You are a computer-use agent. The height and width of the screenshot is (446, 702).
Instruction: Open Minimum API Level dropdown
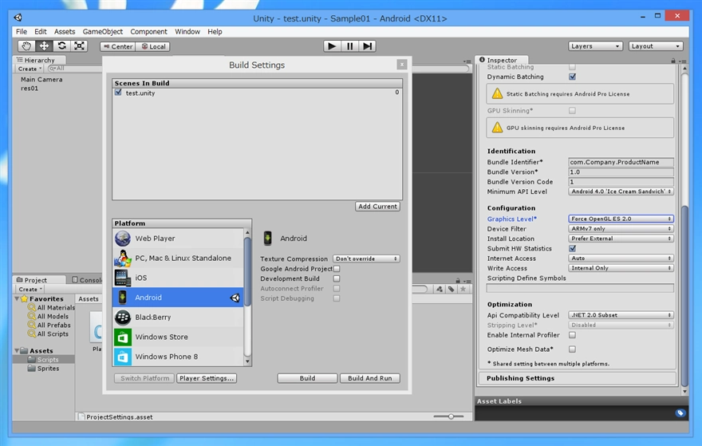(621, 191)
